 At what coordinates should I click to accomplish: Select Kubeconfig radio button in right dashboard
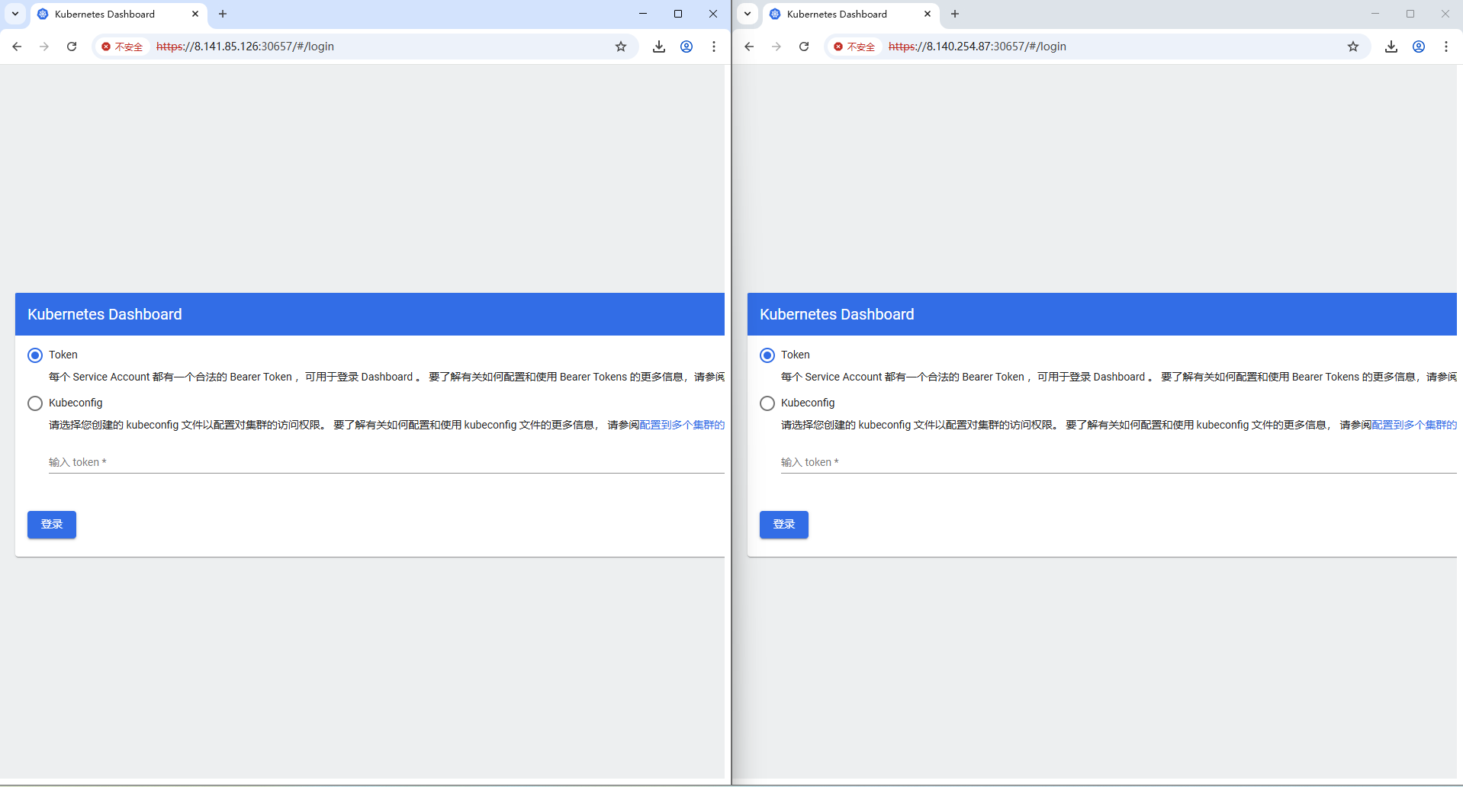pos(767,403)
